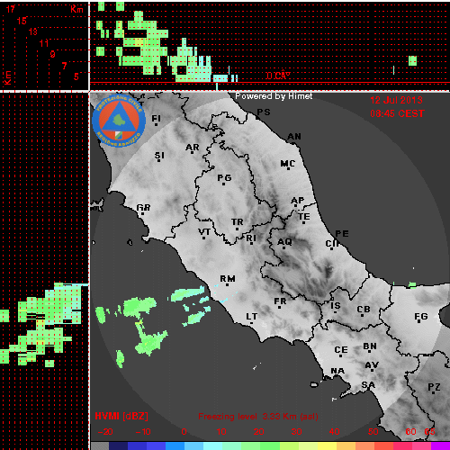Click the PZ city label

coord(434,387)
